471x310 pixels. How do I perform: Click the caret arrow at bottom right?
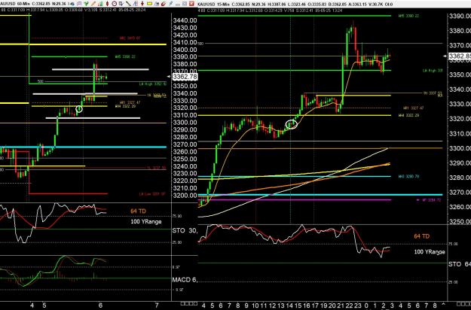pos(443,305)
